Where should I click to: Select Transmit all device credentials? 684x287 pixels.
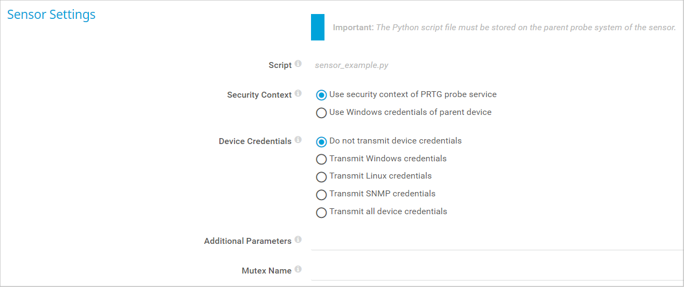(x=321, y=213)
